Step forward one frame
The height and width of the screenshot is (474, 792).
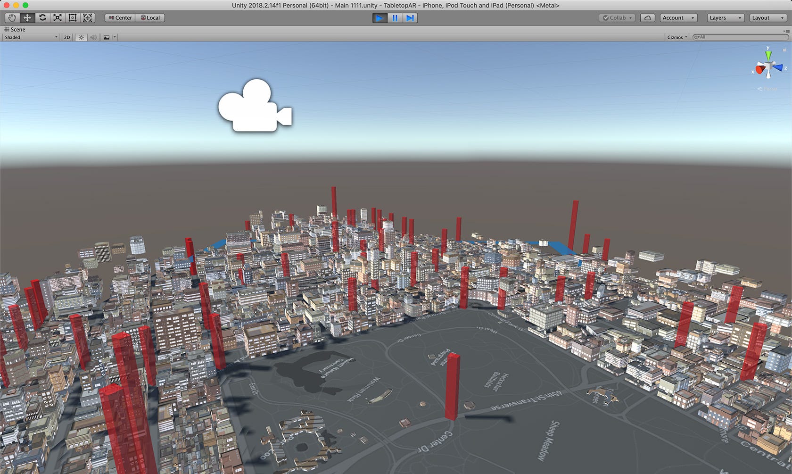[x=410, y=18]
